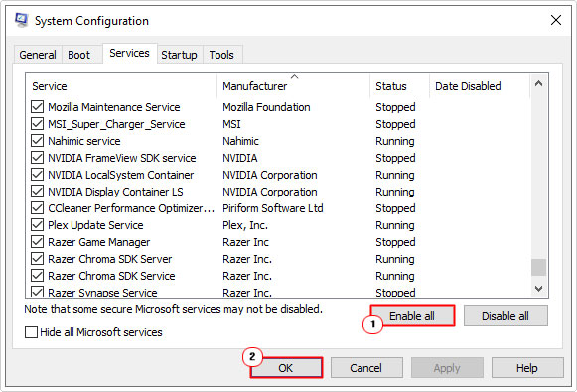Click the scrollbar down arrow

coord(538,289)
